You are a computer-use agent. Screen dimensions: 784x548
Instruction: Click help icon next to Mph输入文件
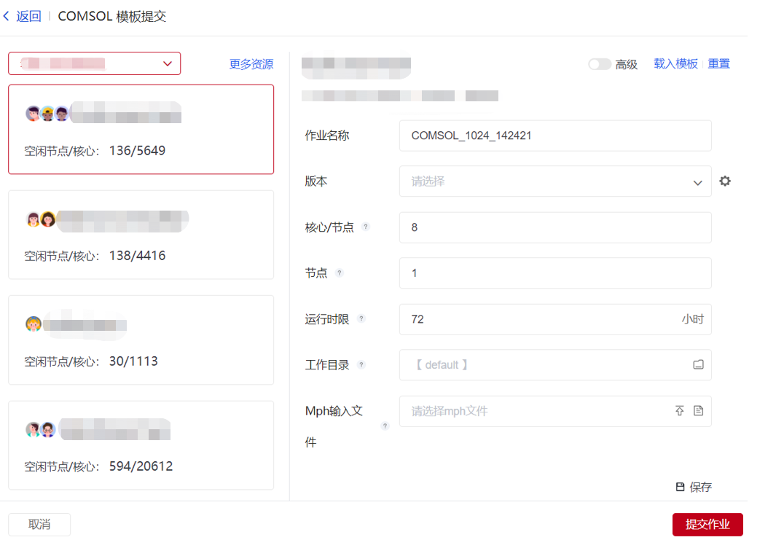(385, 426)
